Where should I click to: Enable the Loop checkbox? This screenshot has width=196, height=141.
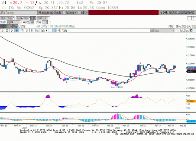pos(19,26)
